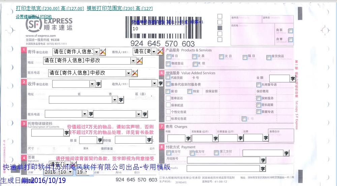Tick the 超长超重 checkbox
337x186 pixels.
(259, 105)
